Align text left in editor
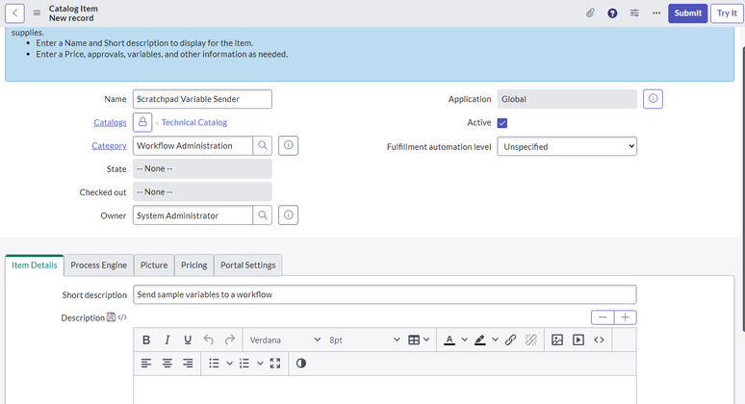745x404 pixels. point(146,364)
